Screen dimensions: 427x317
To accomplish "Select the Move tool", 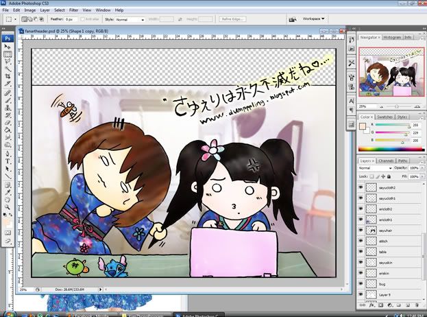I will tap(8, 47).
